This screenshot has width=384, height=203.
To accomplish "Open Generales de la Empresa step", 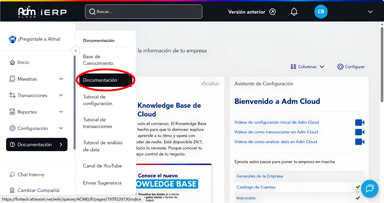I will coord(260,176).
